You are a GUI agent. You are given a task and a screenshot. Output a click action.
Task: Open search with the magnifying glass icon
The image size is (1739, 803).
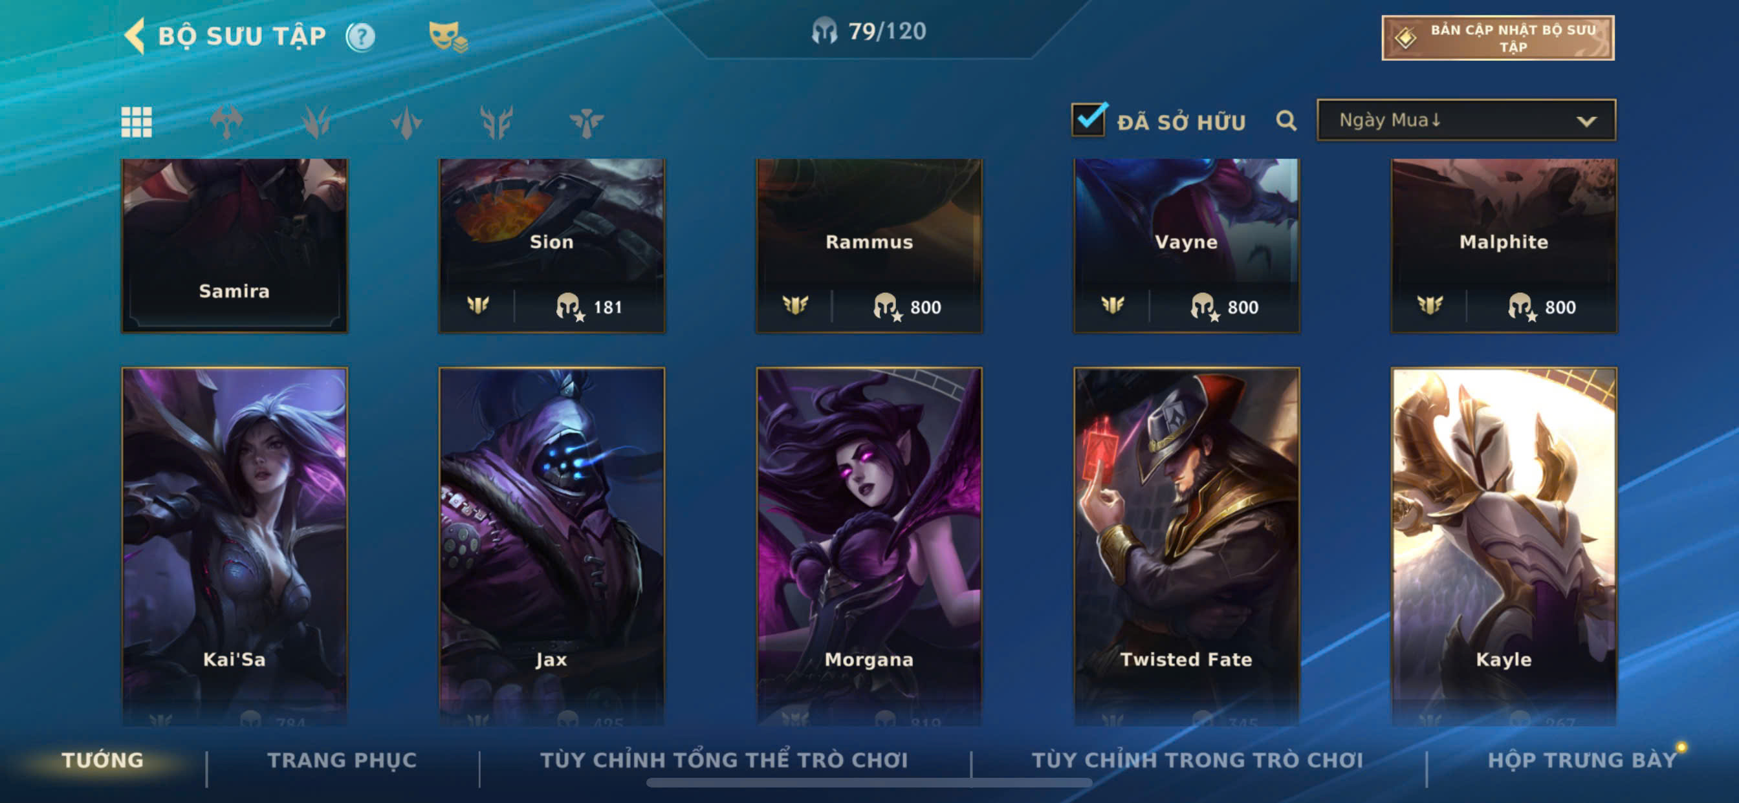click(x=1286, y=121)
